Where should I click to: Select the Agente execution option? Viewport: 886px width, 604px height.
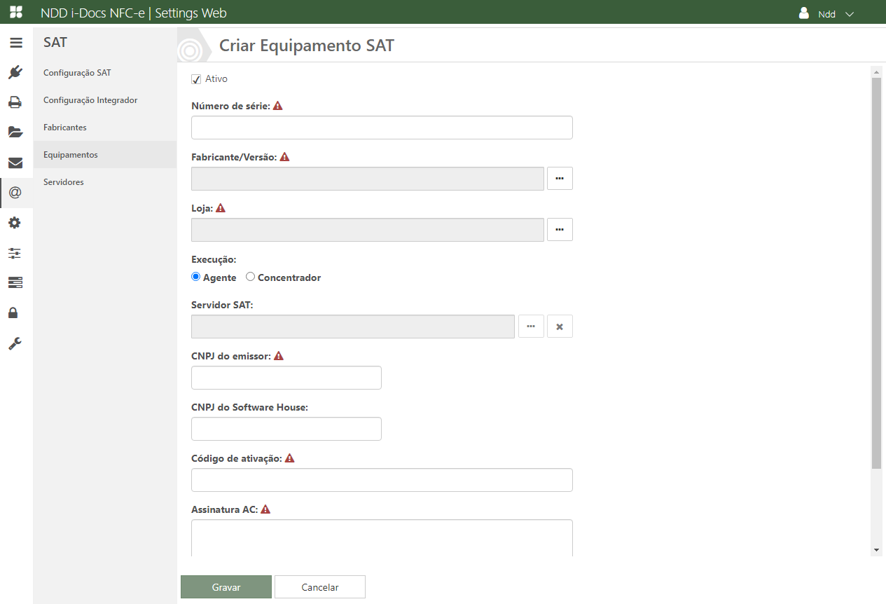point(196,277)
